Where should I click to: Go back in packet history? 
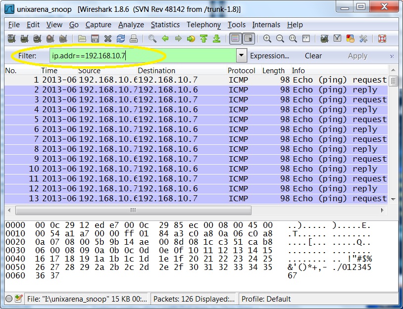[165, 39]
